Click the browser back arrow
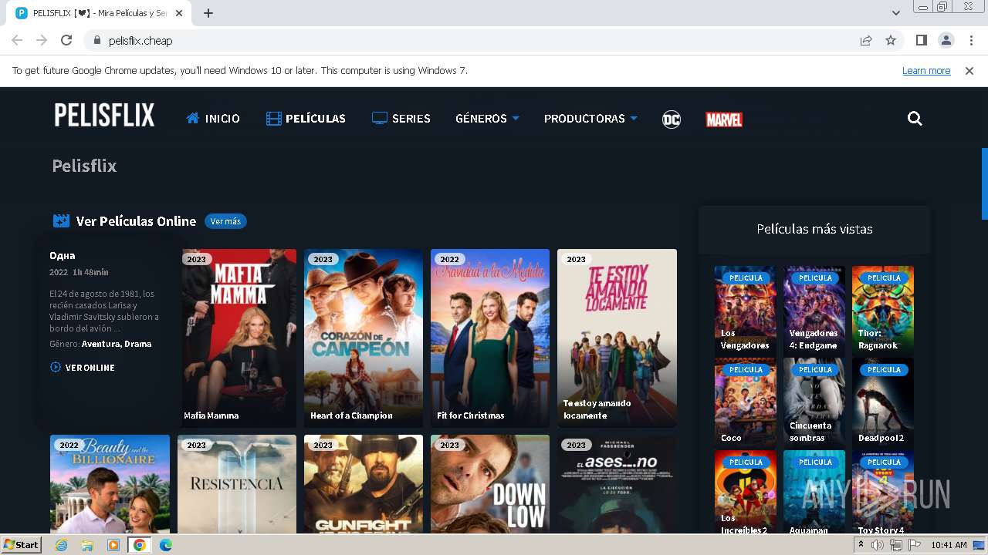The width and height of the screenshot is (988, 555). pyautogui.click(x=17, y=40)
